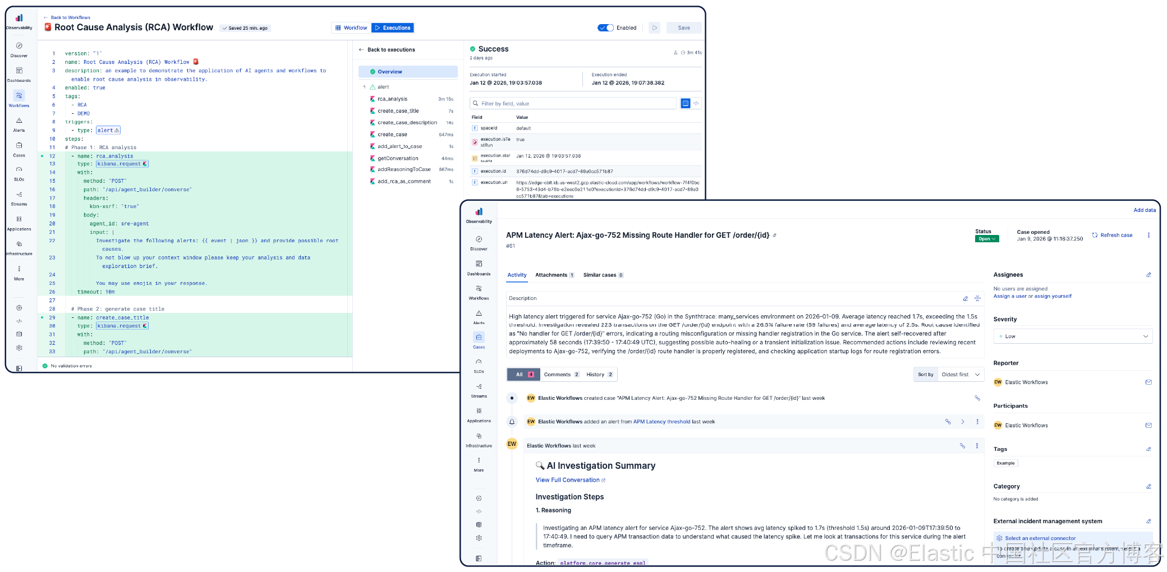Expand the alert trigger node in executions
This screenshot has width=1167, height=572.
click(365, 87)
